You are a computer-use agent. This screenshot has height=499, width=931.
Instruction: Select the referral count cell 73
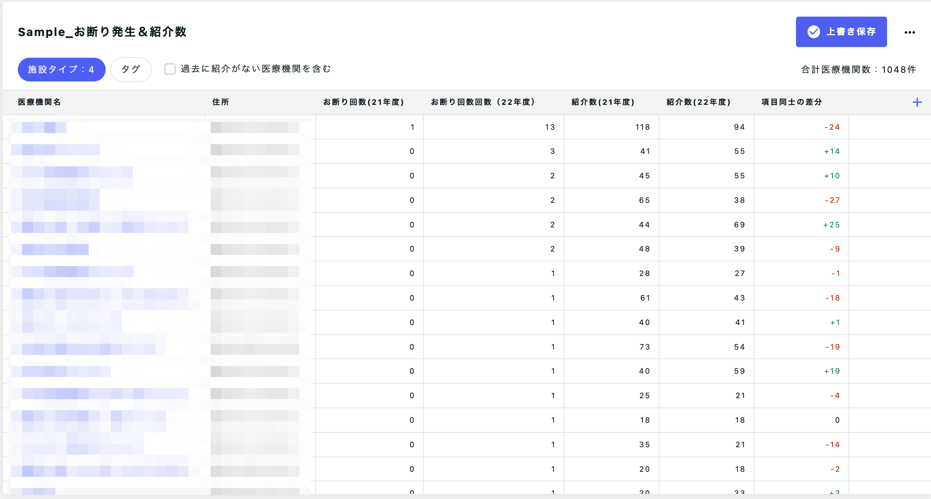pyautogui.click(x=644, y=347)
